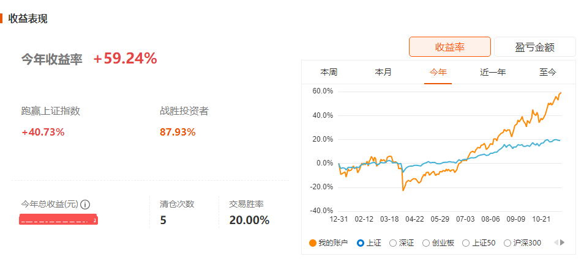
Task: Open the 今年 time range tab
Action: point(438,72)
